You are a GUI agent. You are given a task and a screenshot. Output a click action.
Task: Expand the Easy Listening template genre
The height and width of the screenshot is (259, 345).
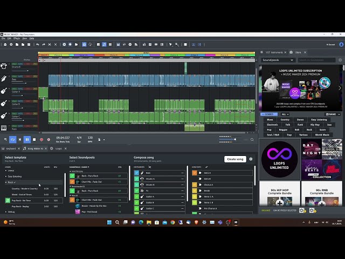point(6,176)
